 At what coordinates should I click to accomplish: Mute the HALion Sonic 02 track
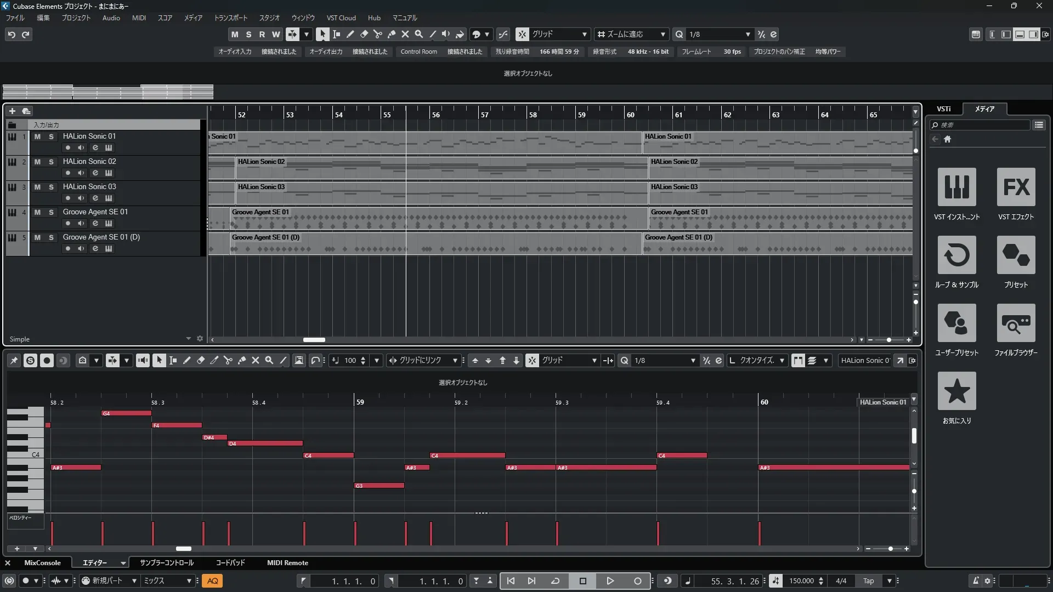pos(37,162)
